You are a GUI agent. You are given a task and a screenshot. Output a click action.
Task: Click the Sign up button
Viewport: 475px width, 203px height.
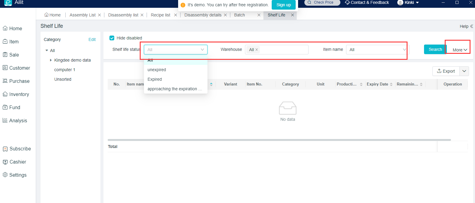(x=283, y=5)
